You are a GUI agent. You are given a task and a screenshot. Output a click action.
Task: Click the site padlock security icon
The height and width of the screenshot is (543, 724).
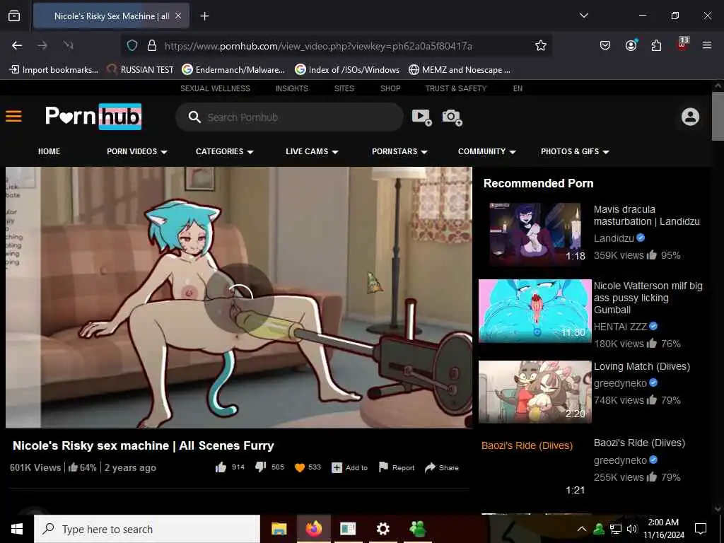[x=151, y=46]
